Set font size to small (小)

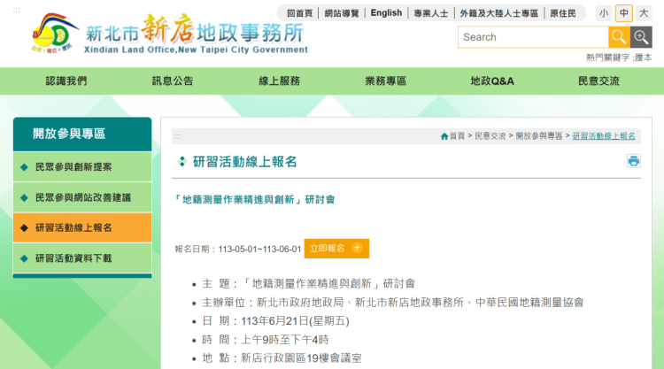point(603,13)
